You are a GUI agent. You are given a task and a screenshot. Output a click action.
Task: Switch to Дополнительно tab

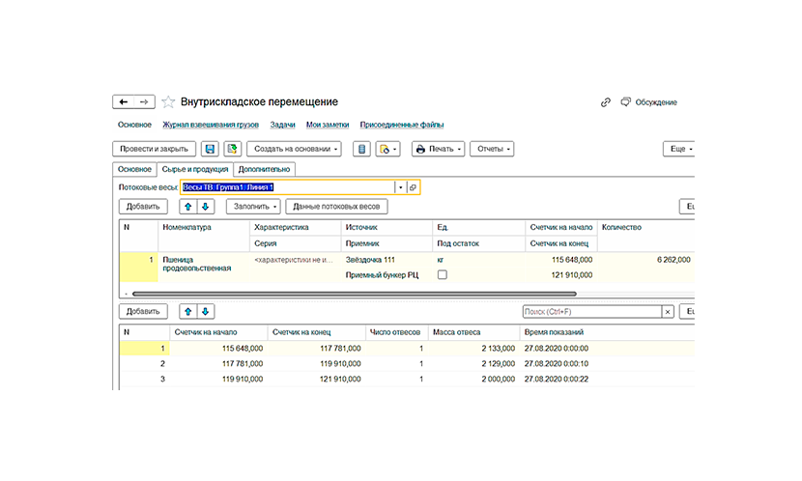(264, 169)
